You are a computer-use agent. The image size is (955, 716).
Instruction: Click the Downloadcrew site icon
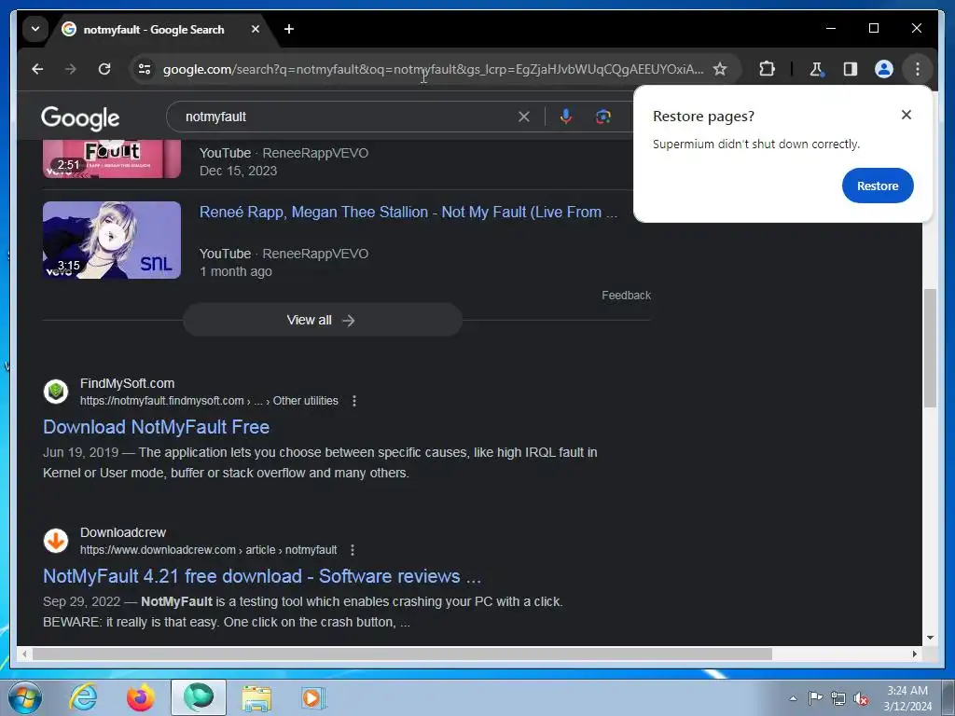point(56,540)
